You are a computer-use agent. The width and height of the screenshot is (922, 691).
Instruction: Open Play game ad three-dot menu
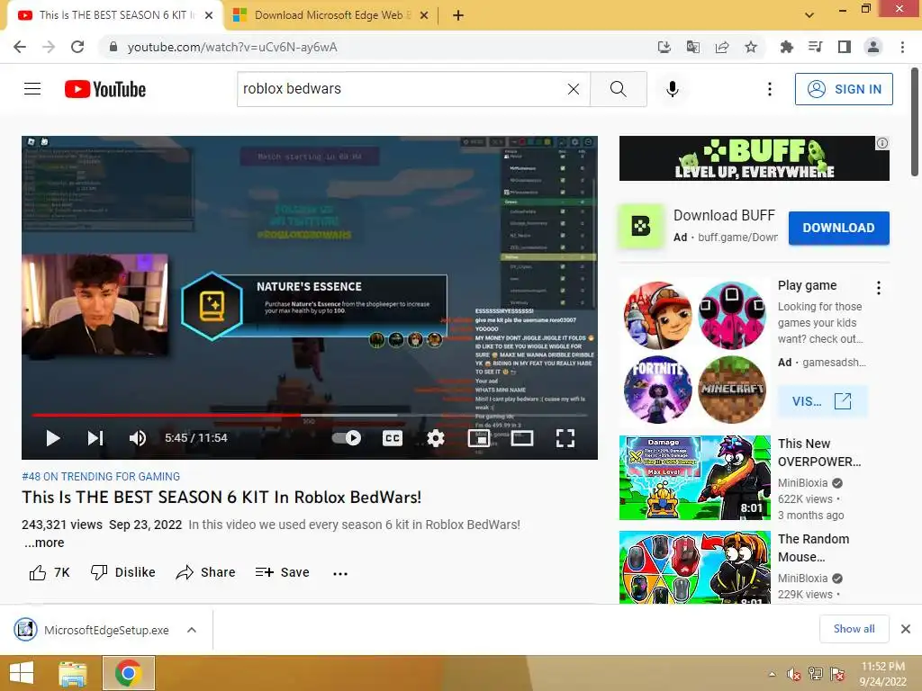click(x=879, y=287)
